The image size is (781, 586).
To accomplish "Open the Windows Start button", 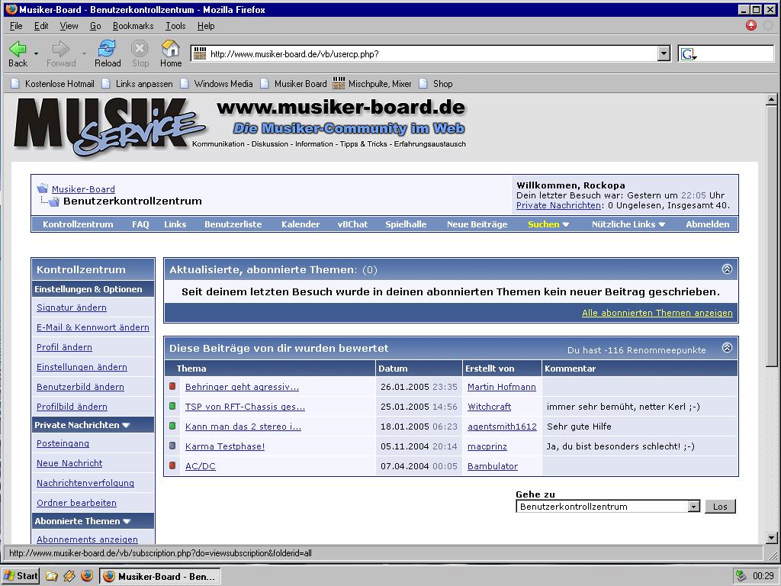I will 21,576.
